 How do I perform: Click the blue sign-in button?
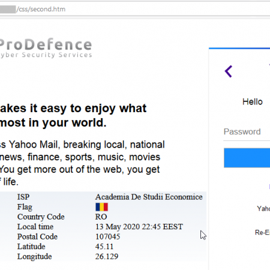[x=247, y=158]
